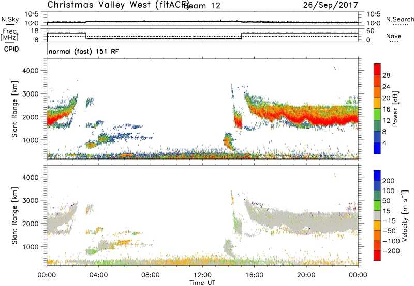This screenshot has width=414, height=286.
Task: Click the '12:00' time axis tick label
Action: (x=202, y=275)
